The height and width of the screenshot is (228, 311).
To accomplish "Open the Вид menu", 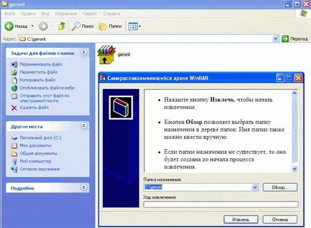I will tap(45, 14).
